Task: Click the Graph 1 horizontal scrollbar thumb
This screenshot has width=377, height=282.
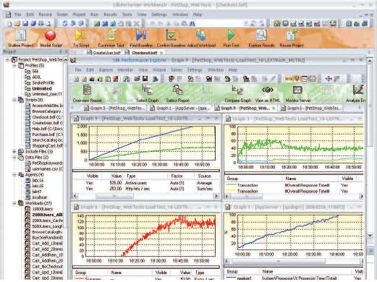Action: 279,261
